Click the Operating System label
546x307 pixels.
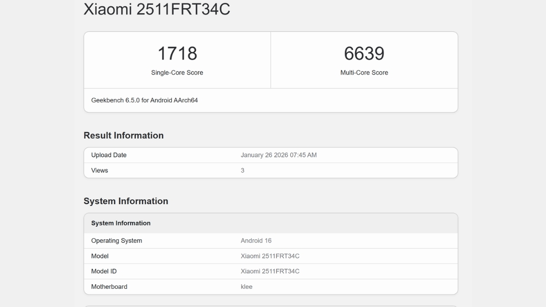click(116, 241)
